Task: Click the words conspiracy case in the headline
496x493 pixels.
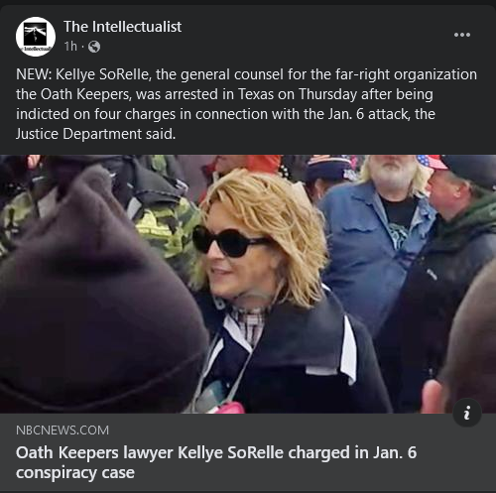Action: (x=75, y=473)
